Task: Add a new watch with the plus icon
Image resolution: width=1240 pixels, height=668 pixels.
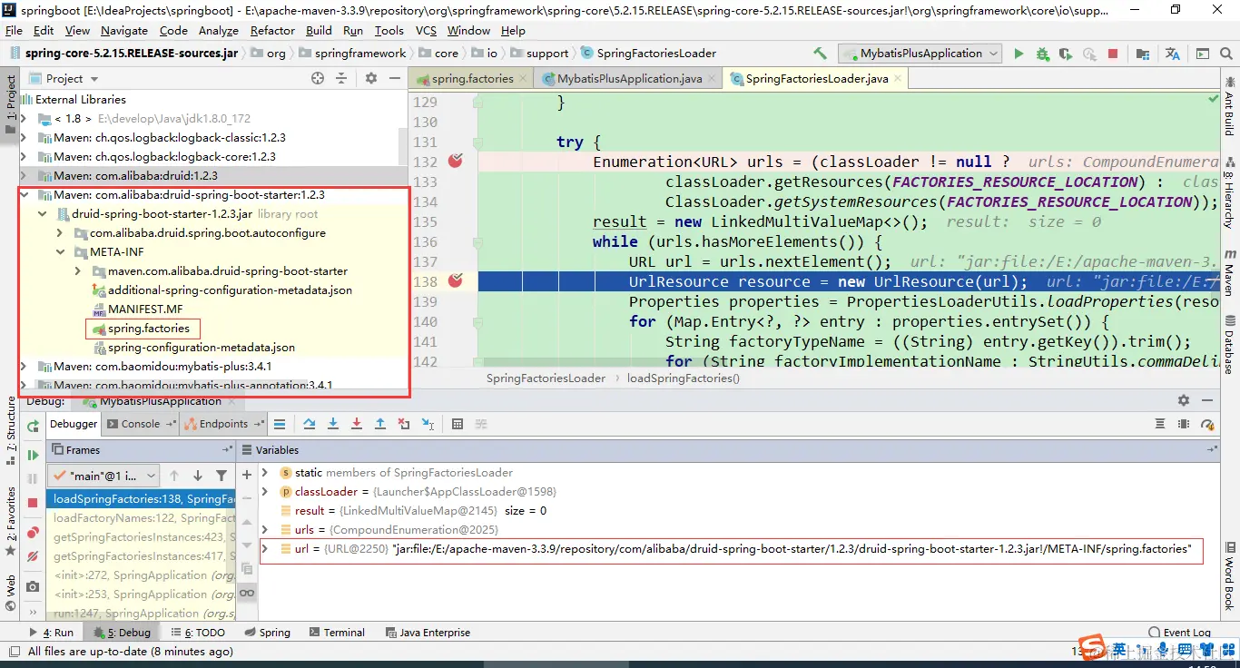Action: [247, 475]
